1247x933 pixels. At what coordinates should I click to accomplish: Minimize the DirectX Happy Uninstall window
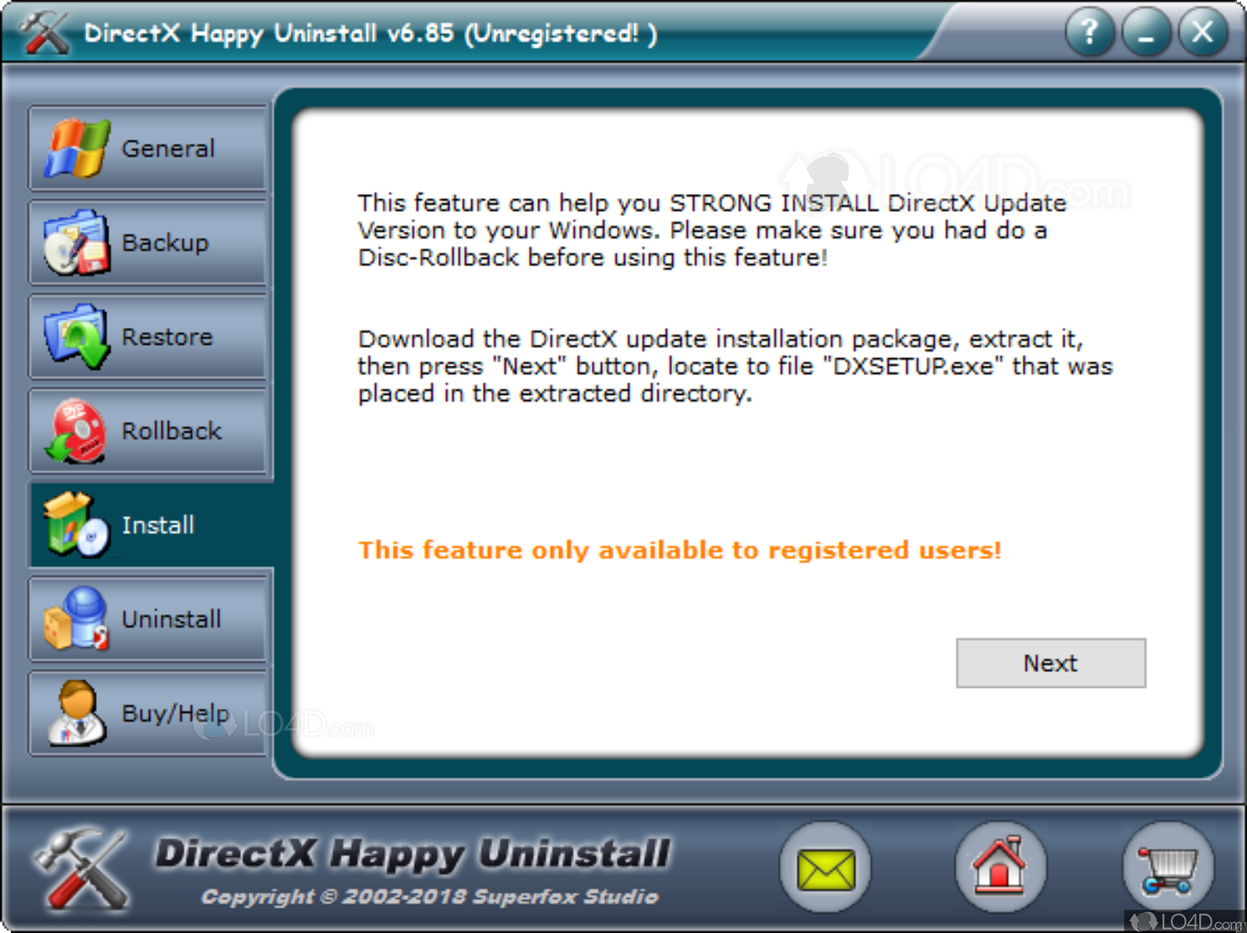click(1147, 33)
